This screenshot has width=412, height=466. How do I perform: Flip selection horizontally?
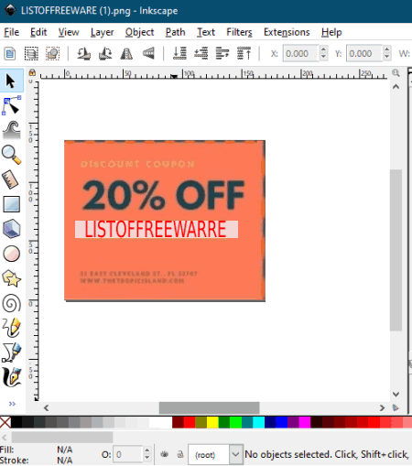(126, 54)
